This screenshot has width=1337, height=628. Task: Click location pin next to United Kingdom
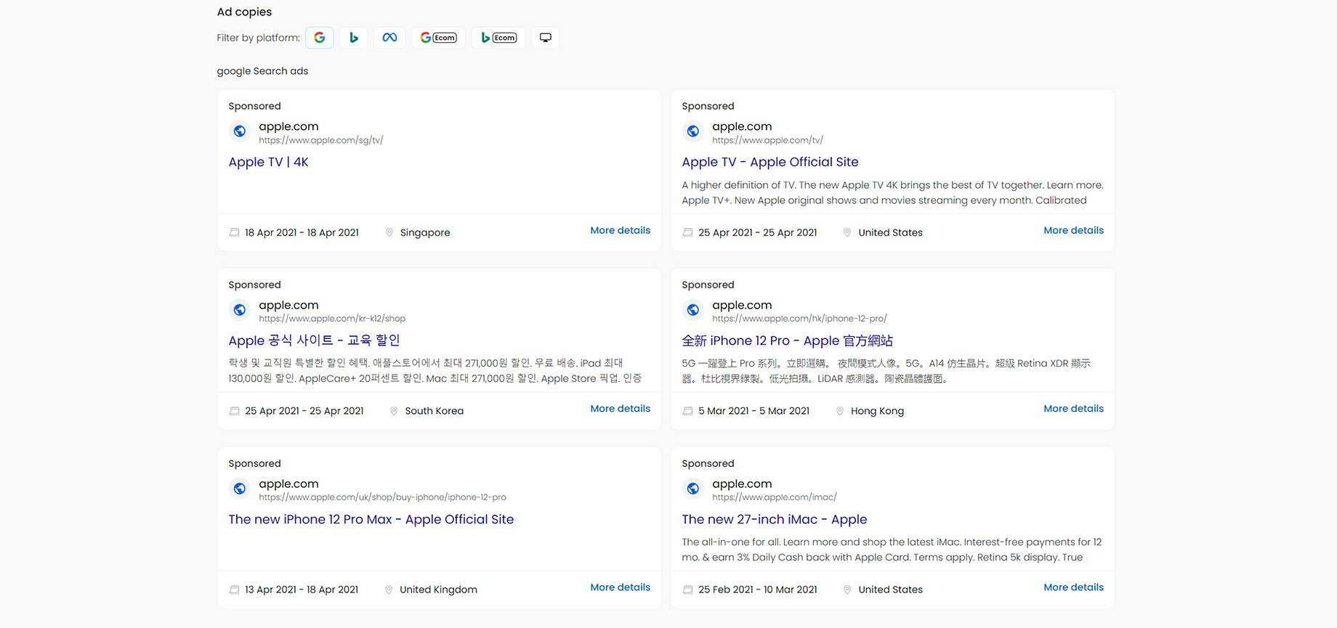coord(389,590)
